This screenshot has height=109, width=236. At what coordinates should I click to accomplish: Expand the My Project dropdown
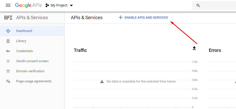click(71, 6)
